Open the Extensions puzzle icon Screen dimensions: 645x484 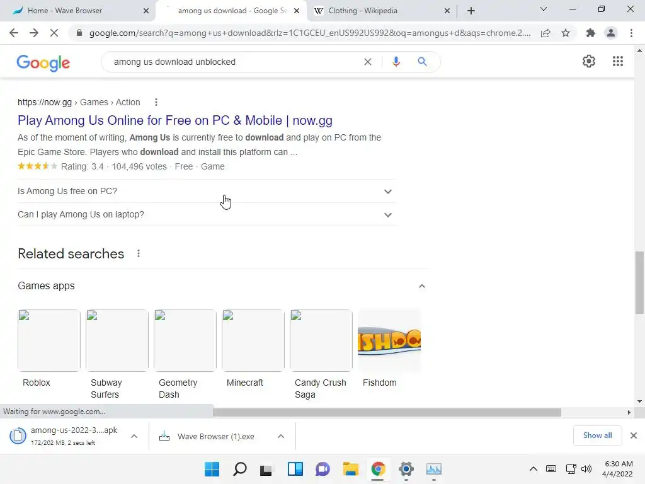click(x=591, y=33)
